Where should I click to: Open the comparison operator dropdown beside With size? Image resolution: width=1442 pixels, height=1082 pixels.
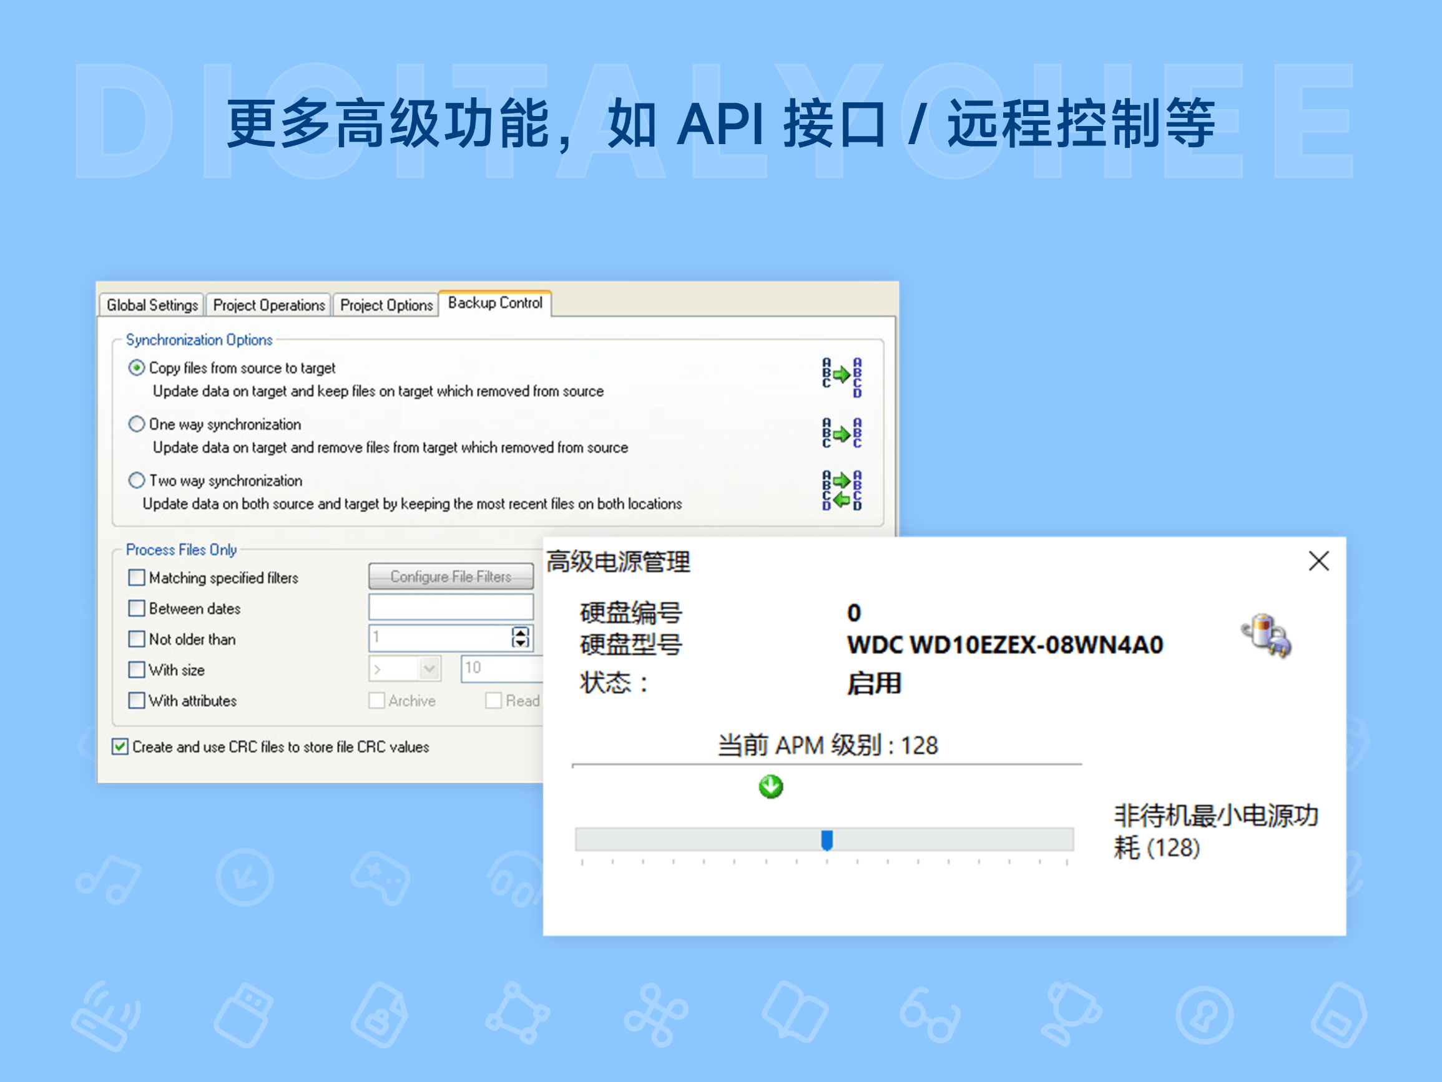pos(429,669)
